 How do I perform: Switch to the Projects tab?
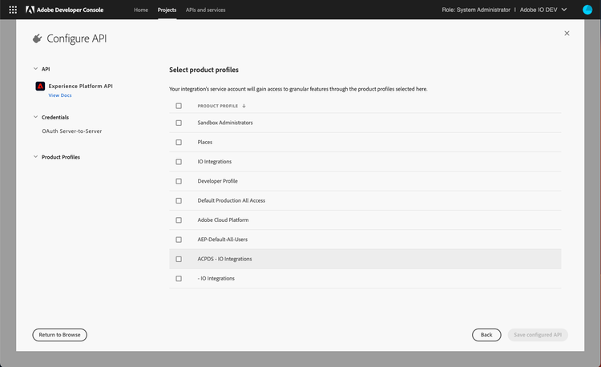pyautogui.click(x=167, y=10)
